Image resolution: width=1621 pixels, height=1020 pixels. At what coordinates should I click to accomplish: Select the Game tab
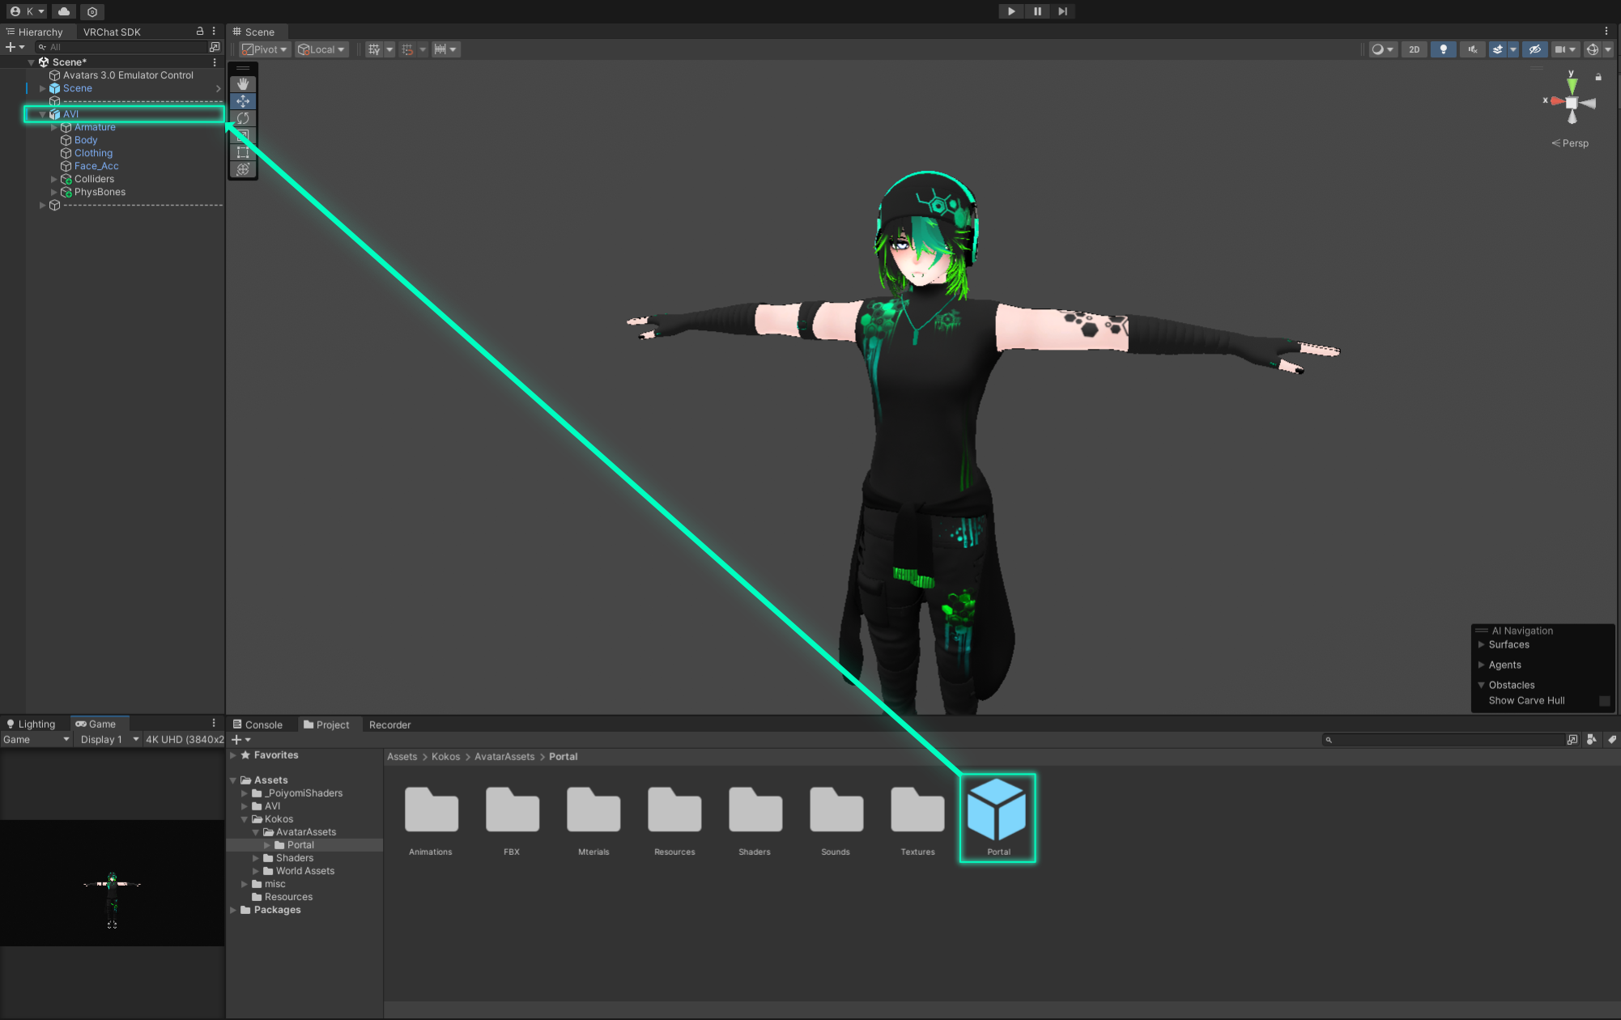click(x=96, y=724)
